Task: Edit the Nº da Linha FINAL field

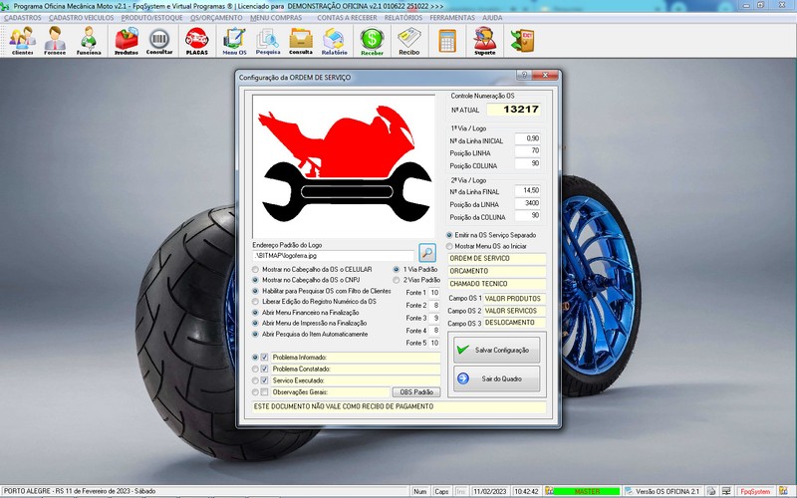Action: pyautogui.click(x=527, y=190)
